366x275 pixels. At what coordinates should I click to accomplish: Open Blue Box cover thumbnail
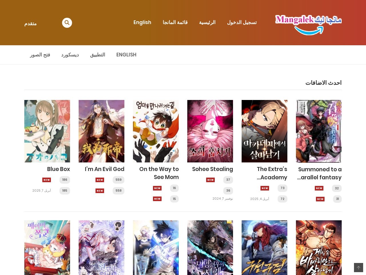[47, 131]
